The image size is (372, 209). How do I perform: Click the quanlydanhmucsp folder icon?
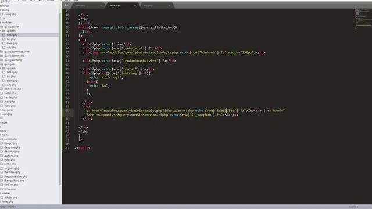pyautogui.click(x=1, y=56)
